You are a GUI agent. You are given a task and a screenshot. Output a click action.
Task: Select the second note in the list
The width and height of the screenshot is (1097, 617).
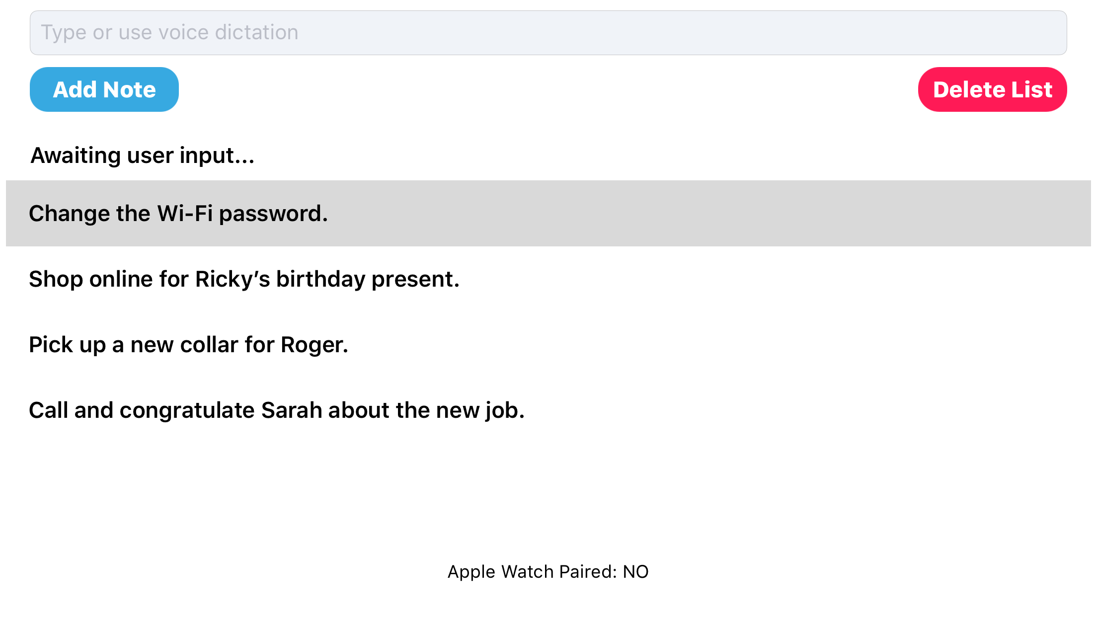[244, 279]
